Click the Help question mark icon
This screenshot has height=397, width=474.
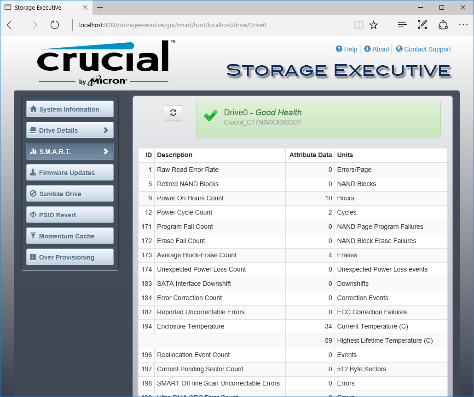tap(339, 49)
